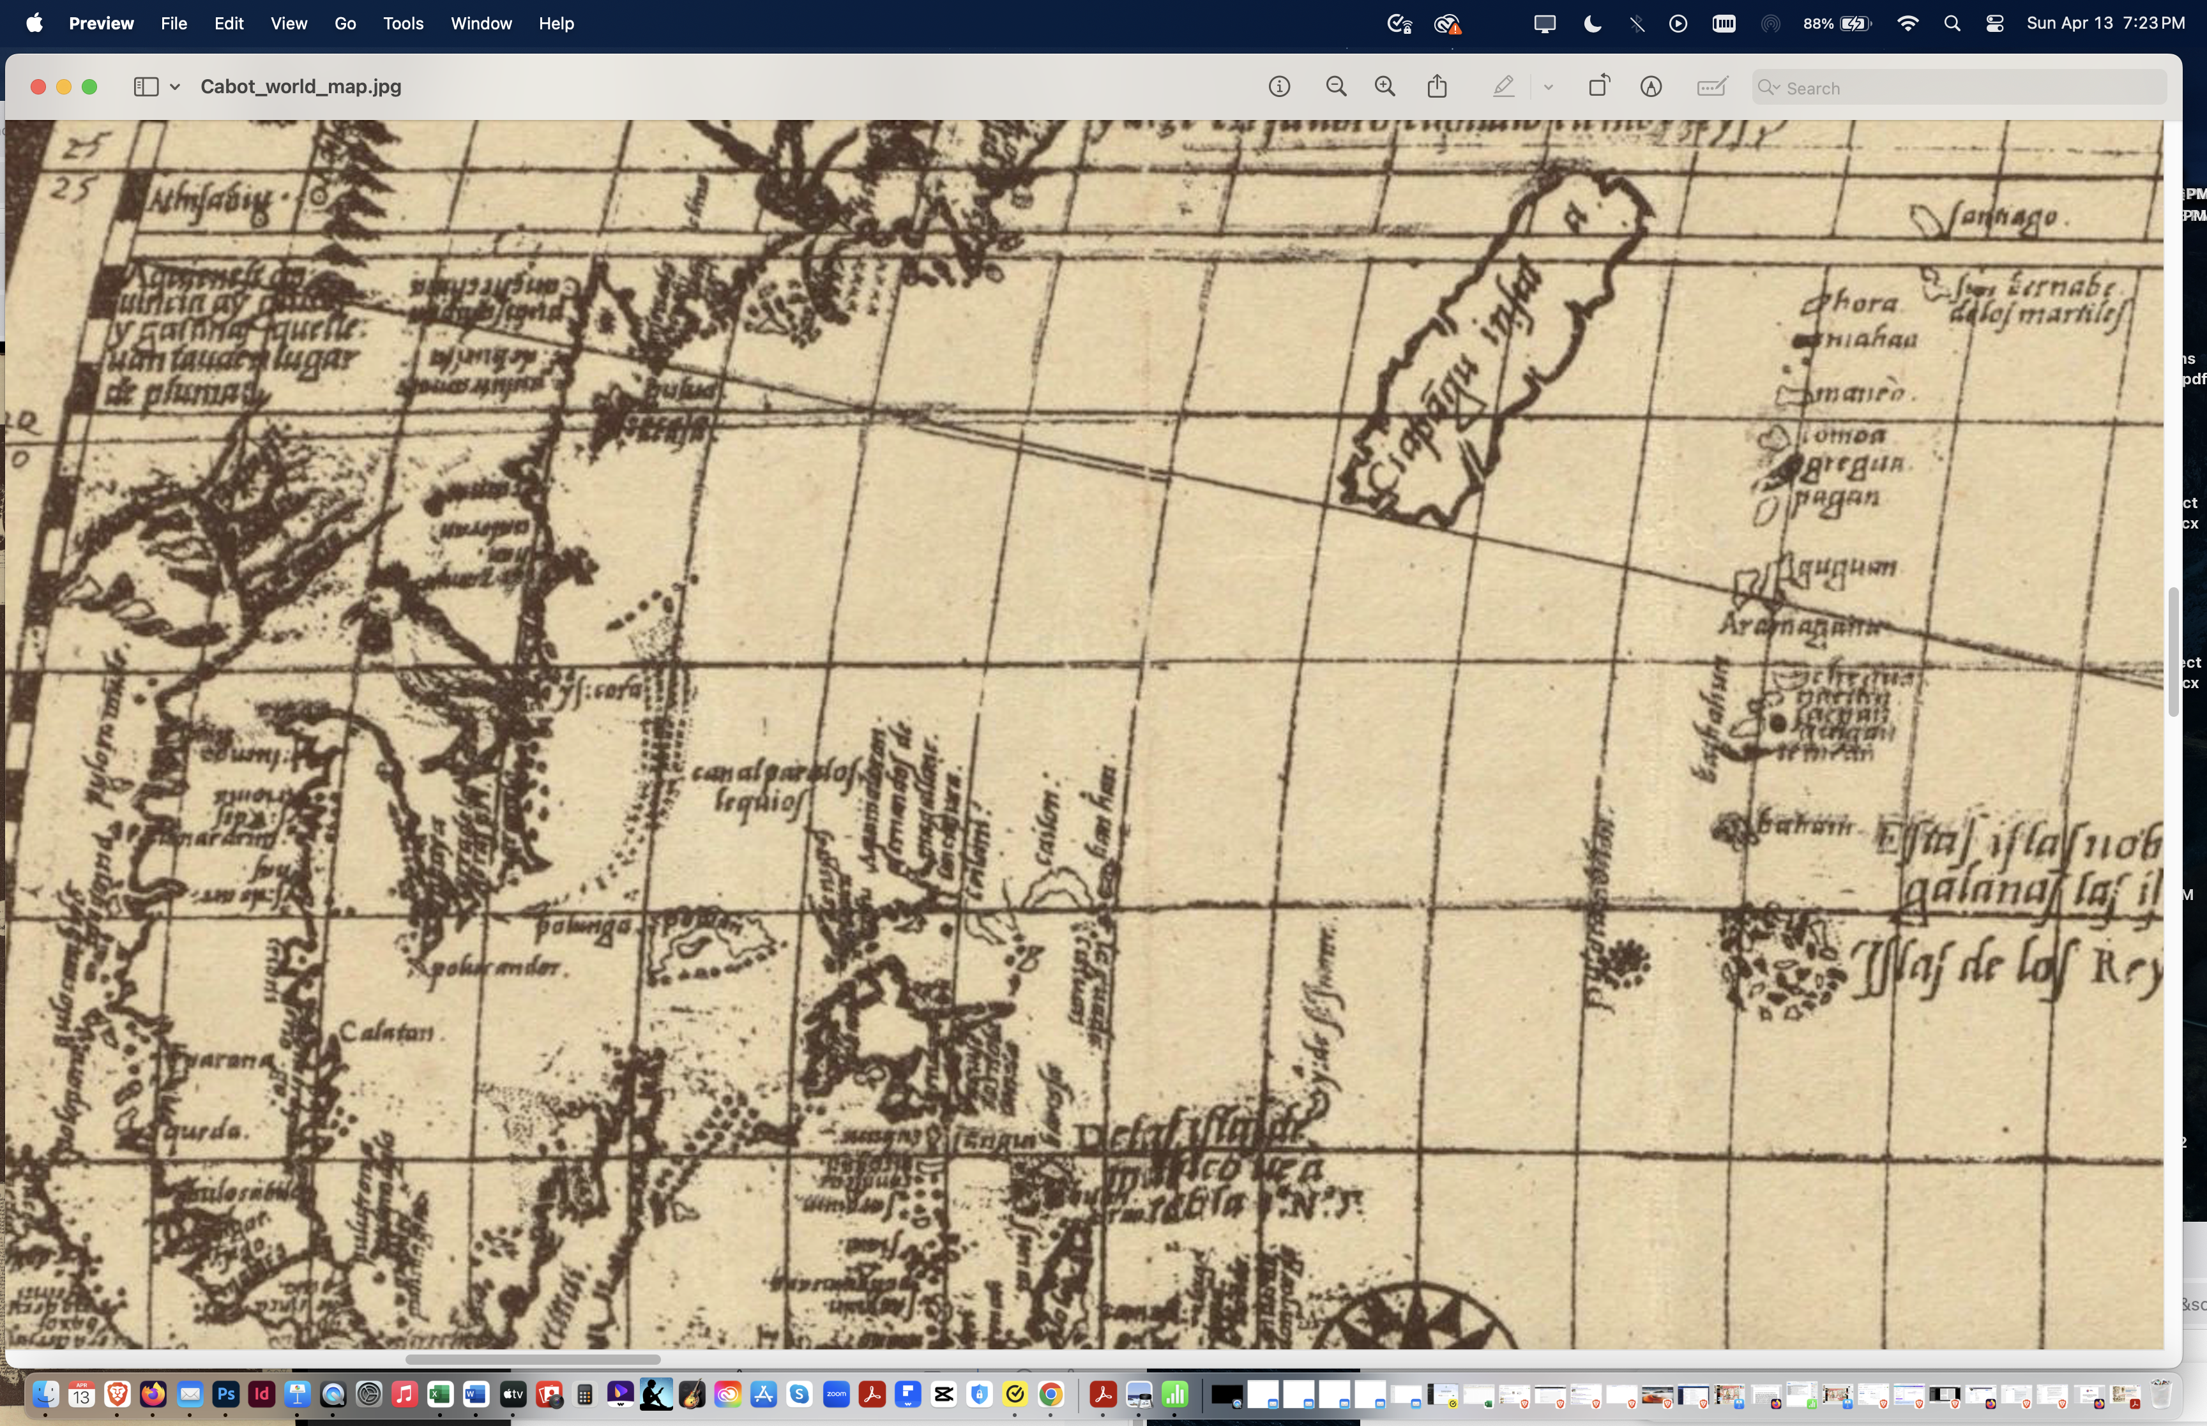Click the Bluetooth menu bar icon

tap(1637, 23)
